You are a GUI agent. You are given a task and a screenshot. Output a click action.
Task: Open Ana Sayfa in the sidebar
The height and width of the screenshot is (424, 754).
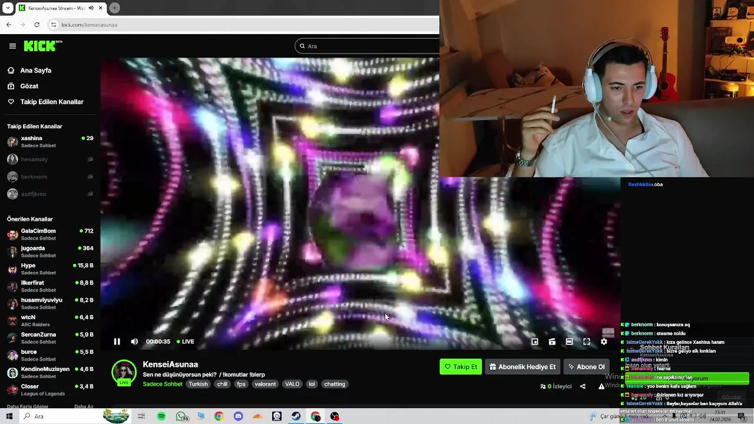pos(36,70)
